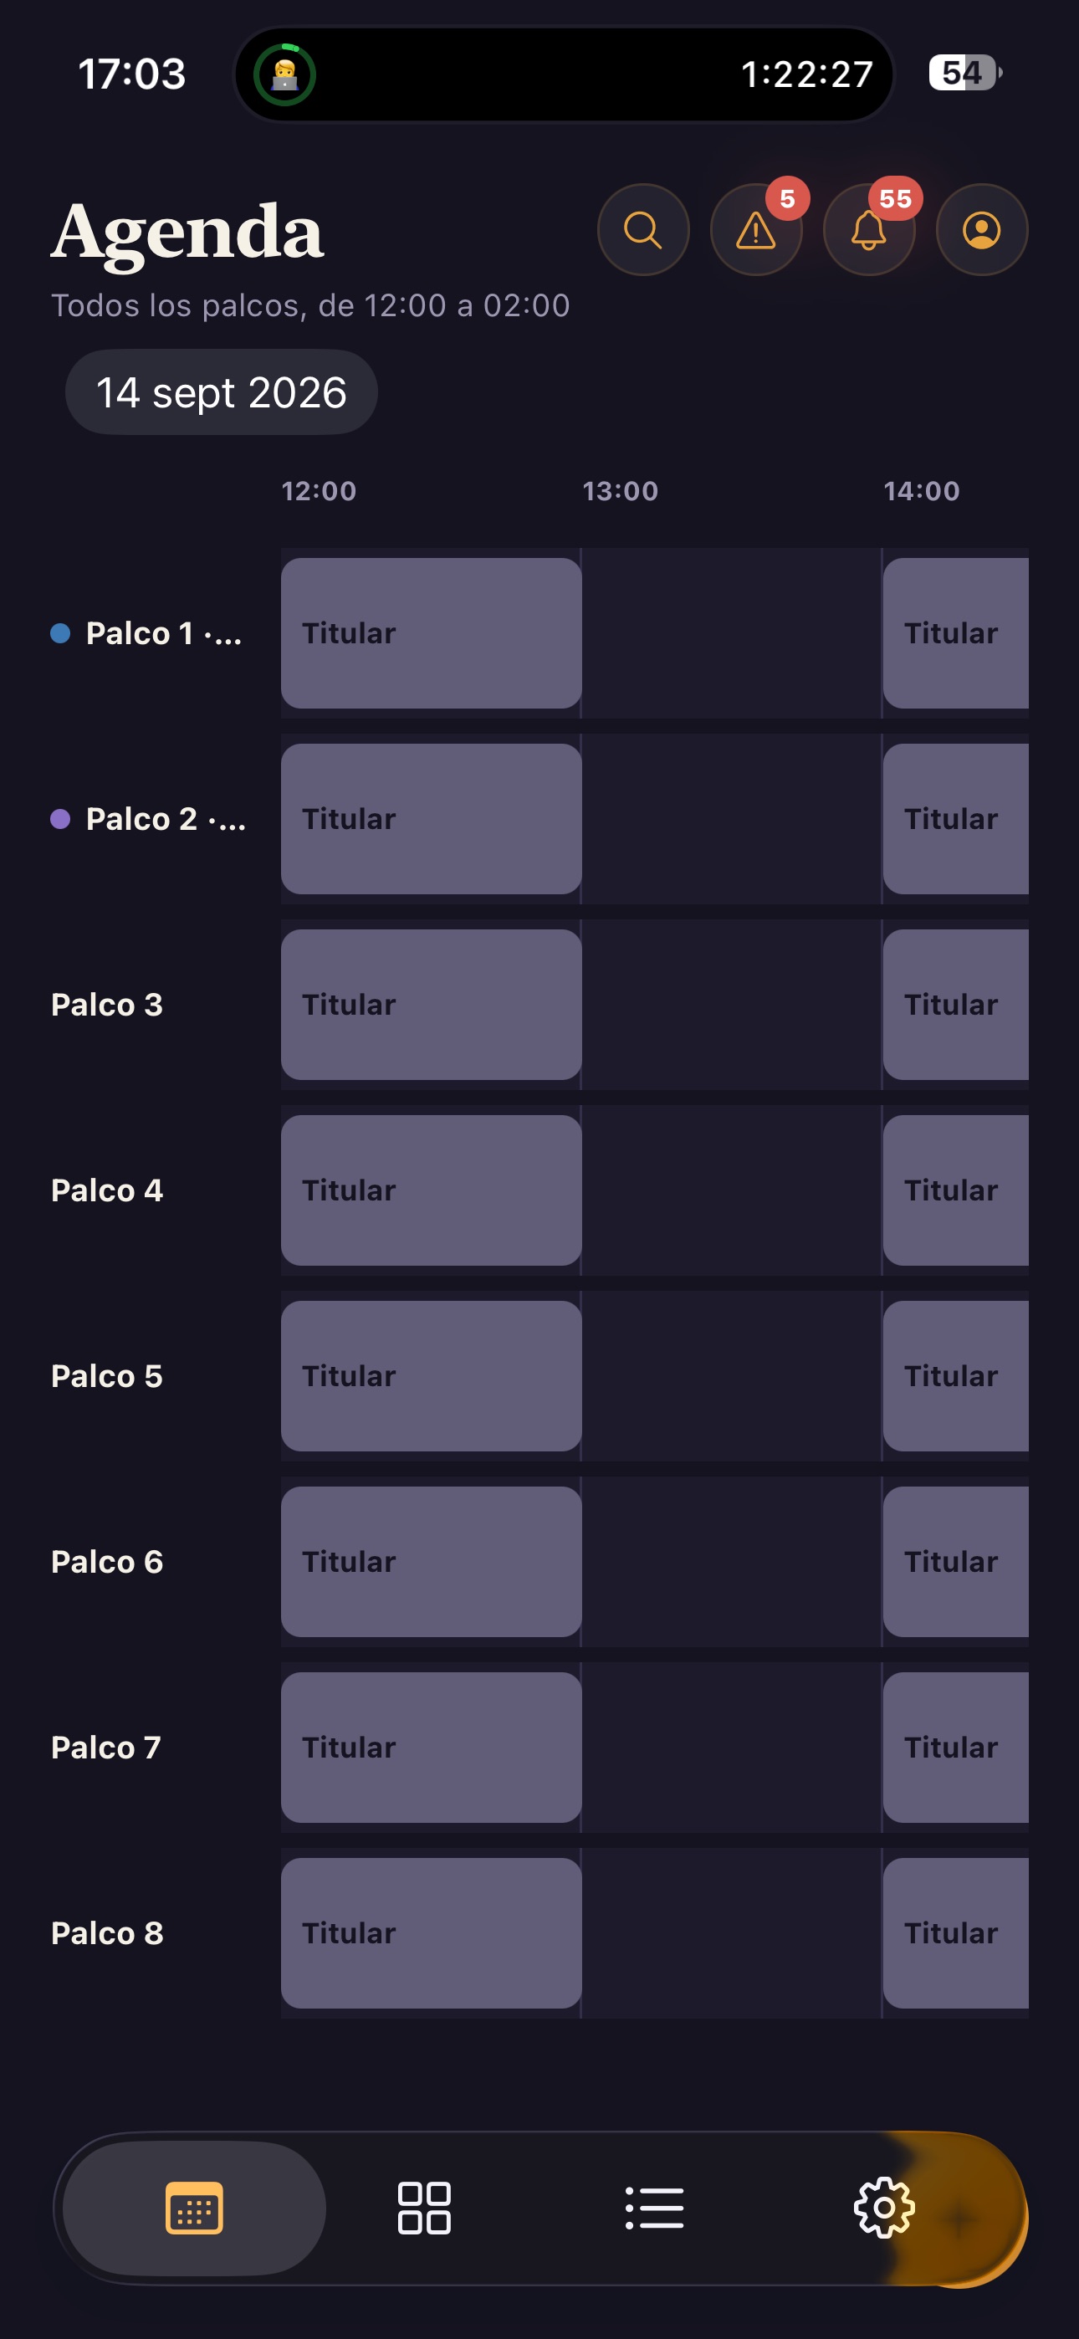The height and width of the screenshot is (2339, 1079).
Task: Open the 14 sept 2026 date picker
Action: tap(222, 392)
